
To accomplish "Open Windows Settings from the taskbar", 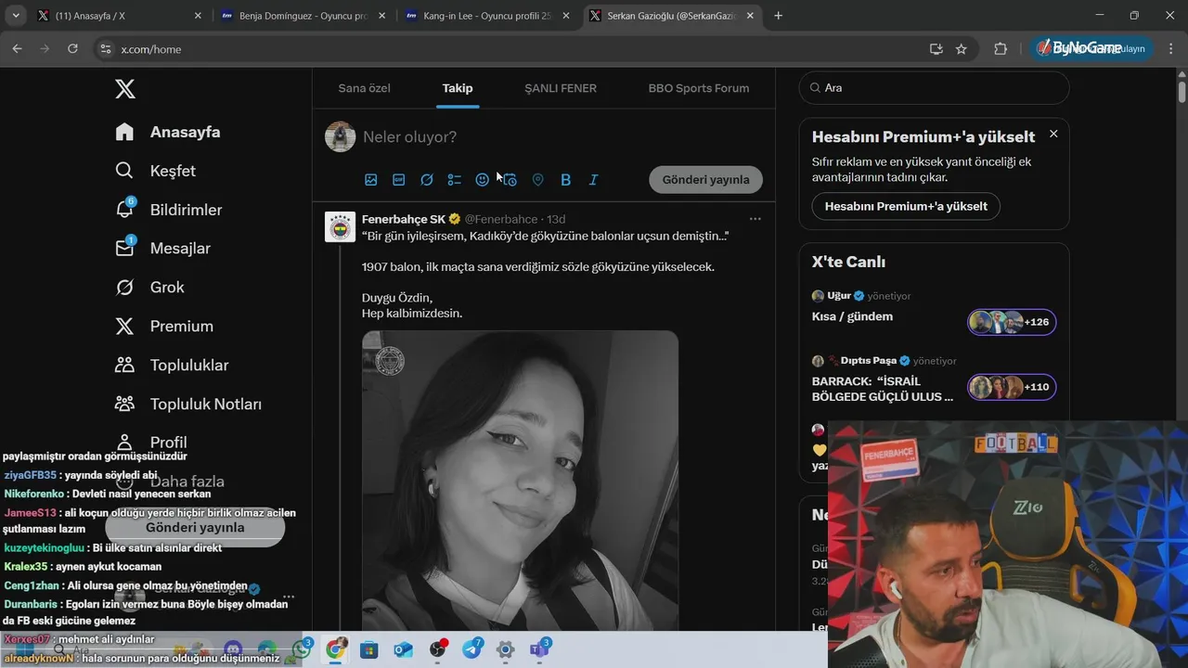I will coord(505,649).
